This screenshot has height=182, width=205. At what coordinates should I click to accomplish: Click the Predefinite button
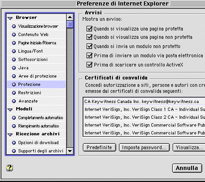[99, 147]
